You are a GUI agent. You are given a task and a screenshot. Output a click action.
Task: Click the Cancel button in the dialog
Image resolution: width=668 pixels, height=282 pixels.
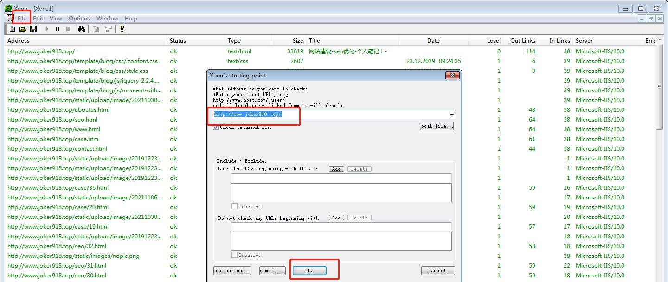[x=437, y=270]
